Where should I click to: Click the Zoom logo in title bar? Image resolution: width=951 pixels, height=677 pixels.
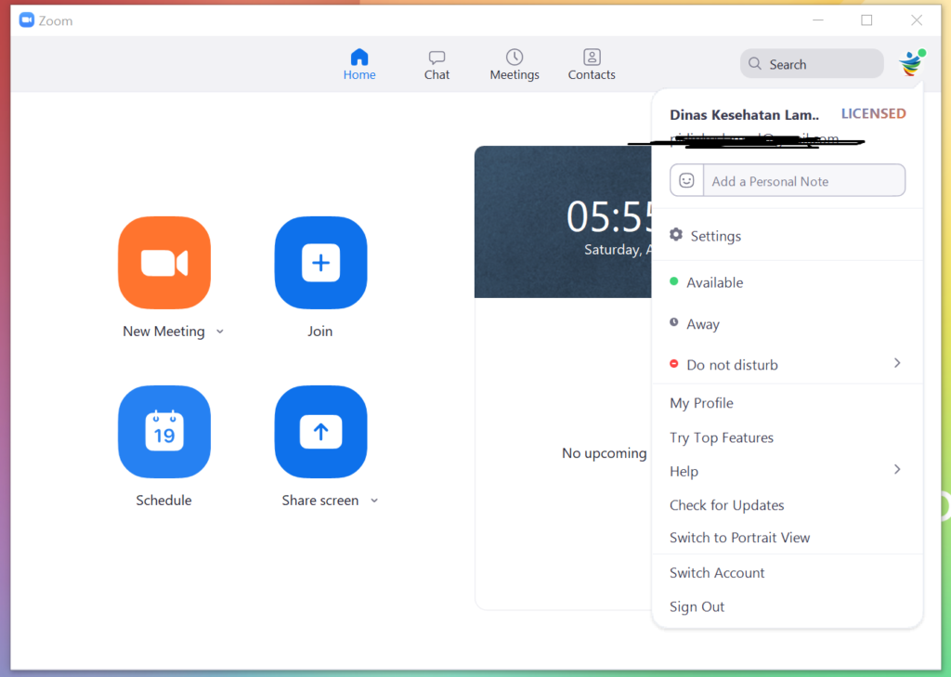[x=27, y=20]
